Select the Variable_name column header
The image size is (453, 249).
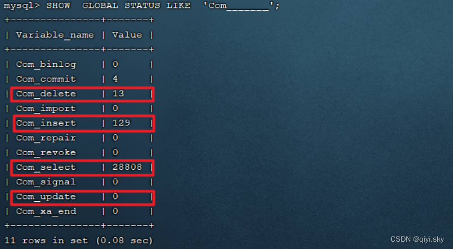pos(55,35)
